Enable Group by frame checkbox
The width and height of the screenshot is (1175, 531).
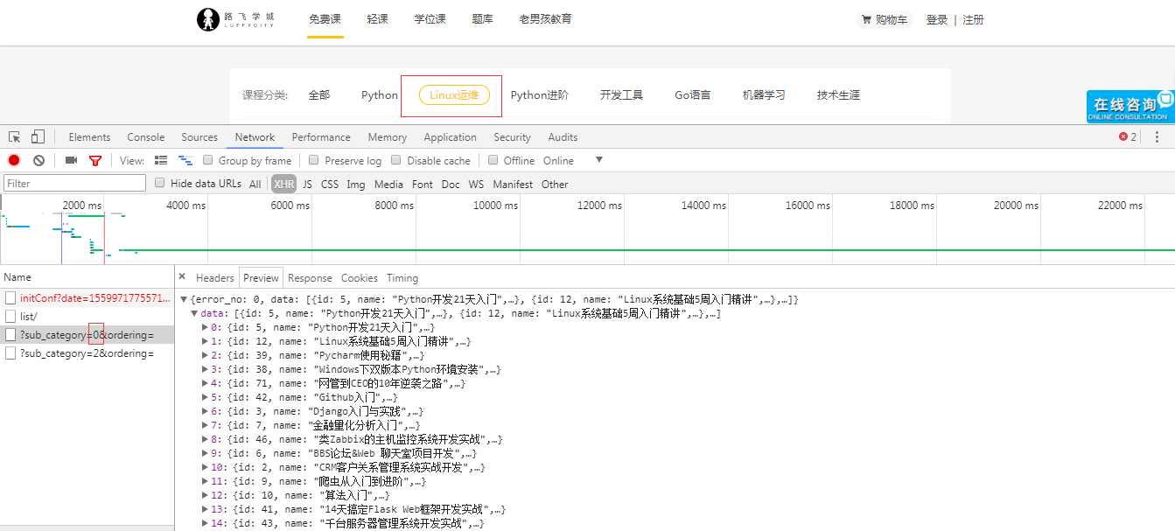tap(208, 160)
